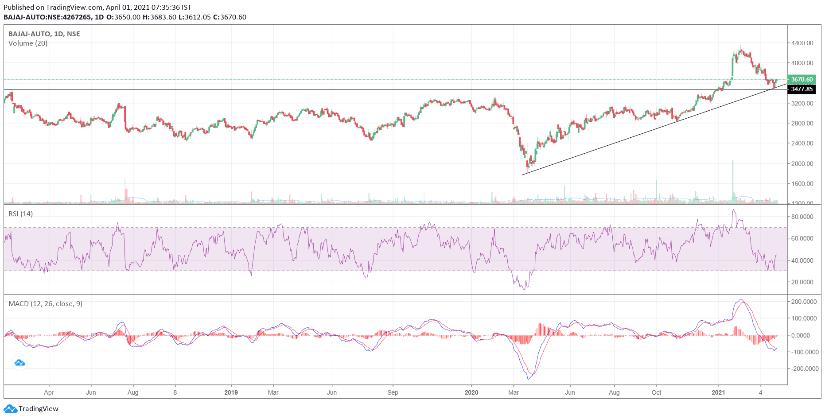This screenshot has width=825, height=419.
Task: Click the MACD -200.0000 axis label
Action: (x=804, y=369)
